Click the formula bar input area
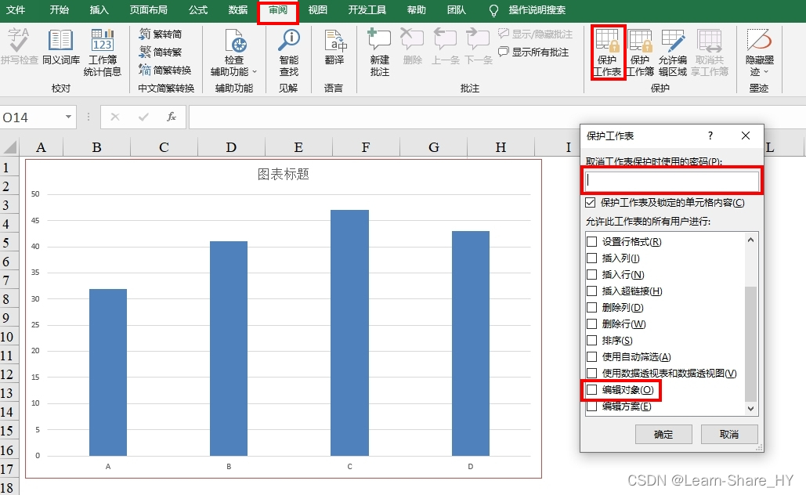Screen dimensions: 806x495 497,117
